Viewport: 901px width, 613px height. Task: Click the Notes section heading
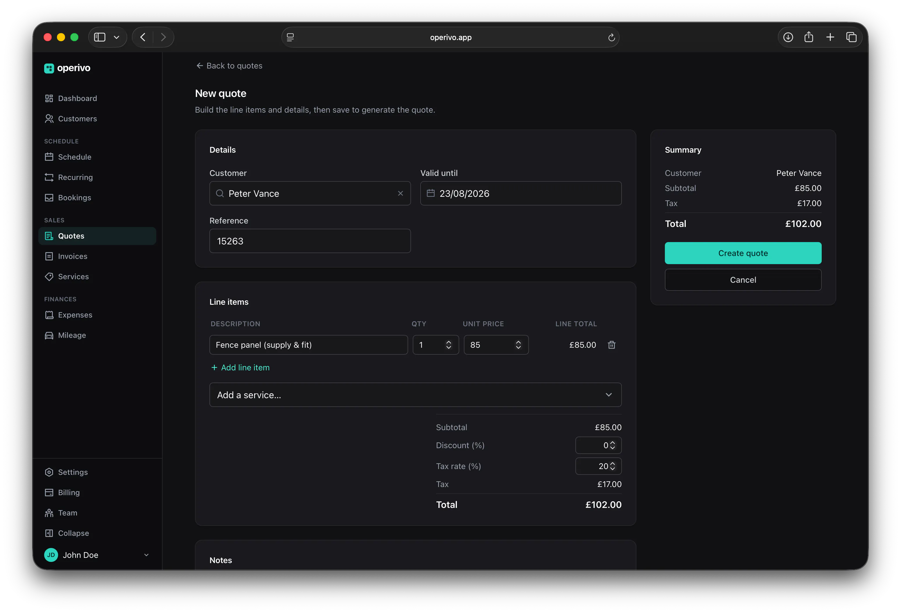pos(220,560)
